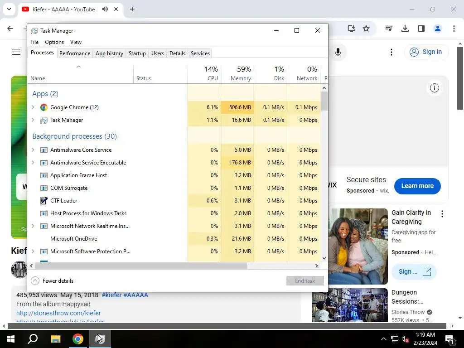The height and width of the screenshot is (348, 464).
Task: Open the Task Manager File menu
Action: click(34, 42)
